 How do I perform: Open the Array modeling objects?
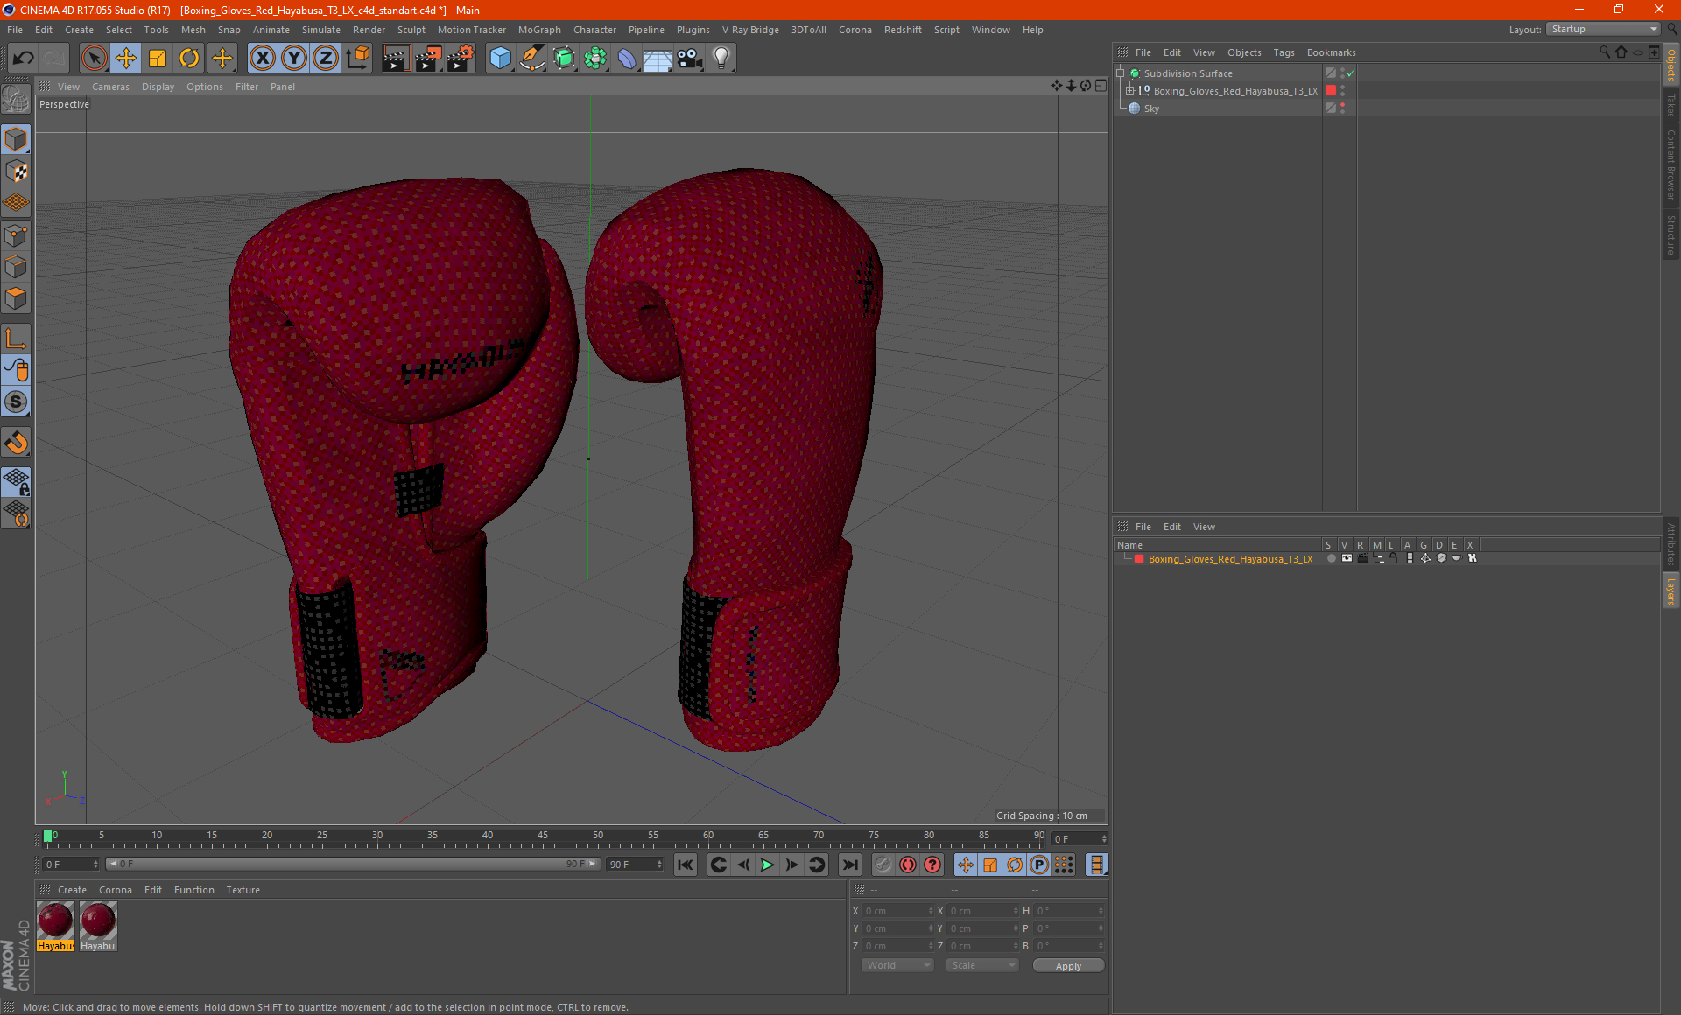click(x=595, y=58)
